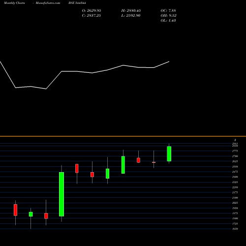The width and height of the screenshot is (246, 246).
Task: Select the tiny red doji candle near 2625
Action: [x=154, y=162]
